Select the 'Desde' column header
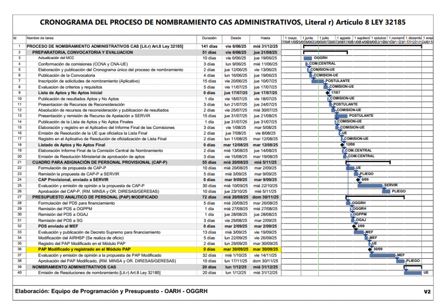 tap(236, 38)
